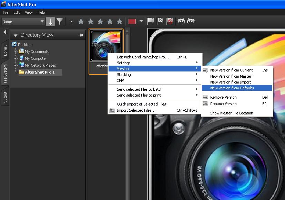Open the color label dropdown arrow
285x200 pixels.
(x=141, y=21)
